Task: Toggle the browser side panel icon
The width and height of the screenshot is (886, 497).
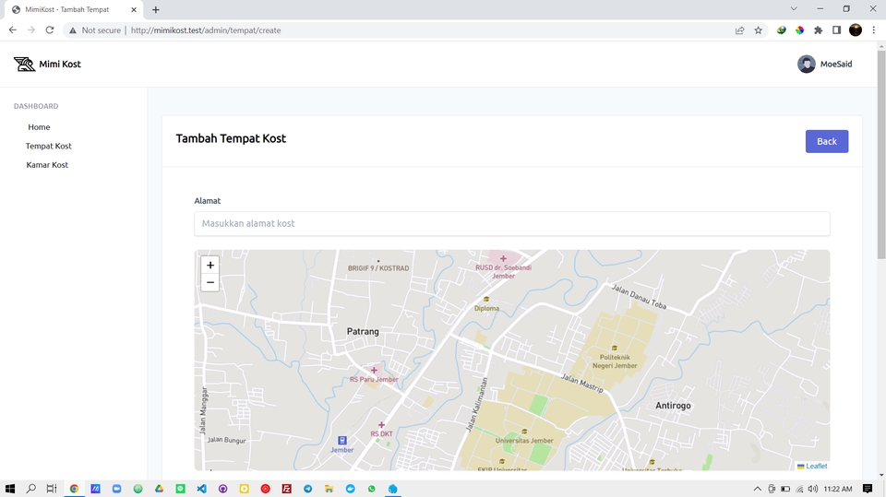Action: click(837, 30)
